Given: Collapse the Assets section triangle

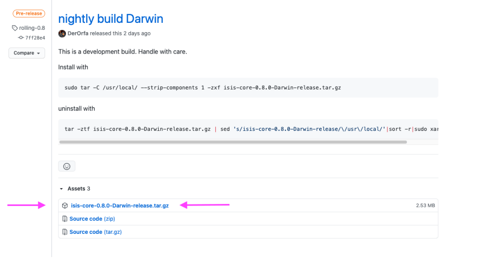Looking at the screenshot, I should tap(61, 189).
